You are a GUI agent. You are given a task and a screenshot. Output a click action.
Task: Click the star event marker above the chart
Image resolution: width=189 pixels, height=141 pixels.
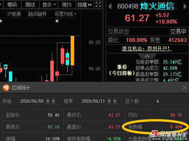coord(57,21)
